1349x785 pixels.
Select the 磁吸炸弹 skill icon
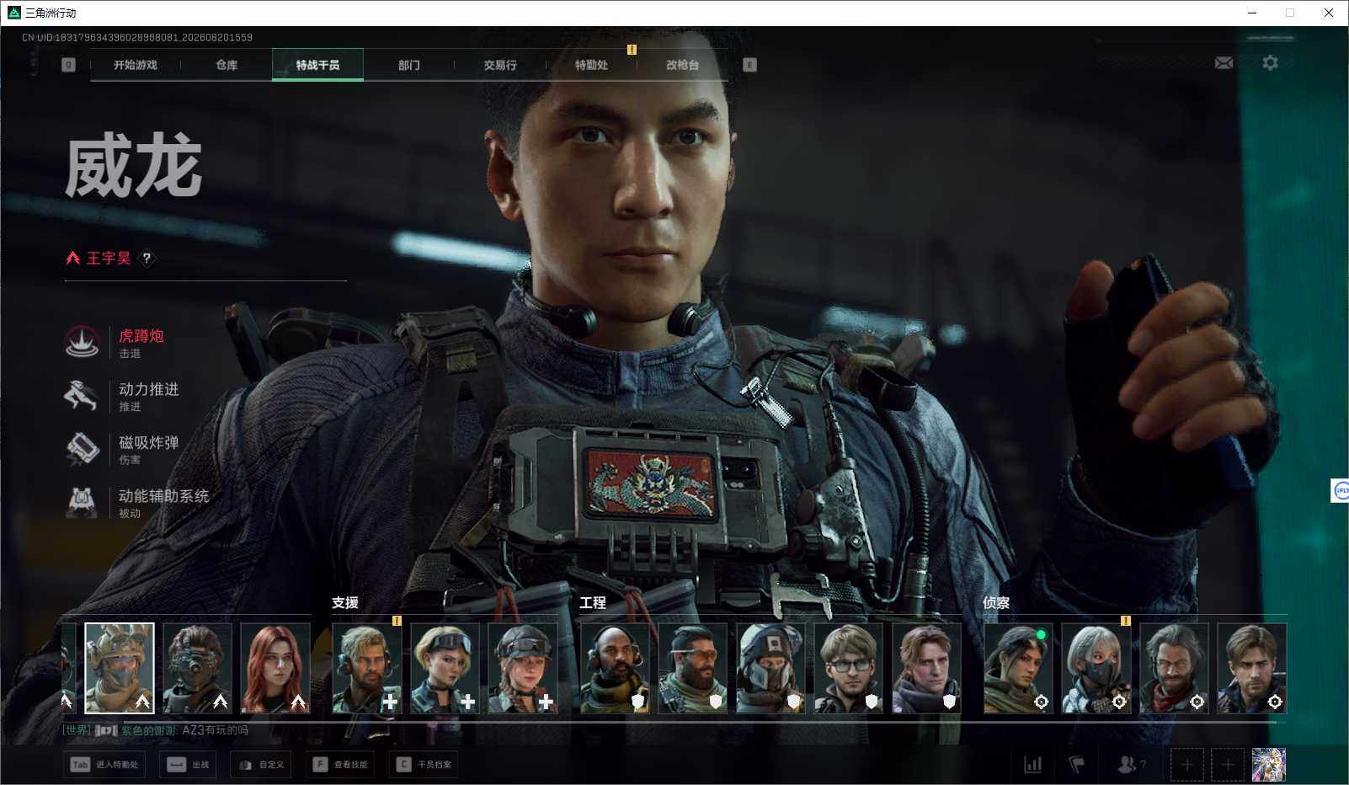click(82, 448)
